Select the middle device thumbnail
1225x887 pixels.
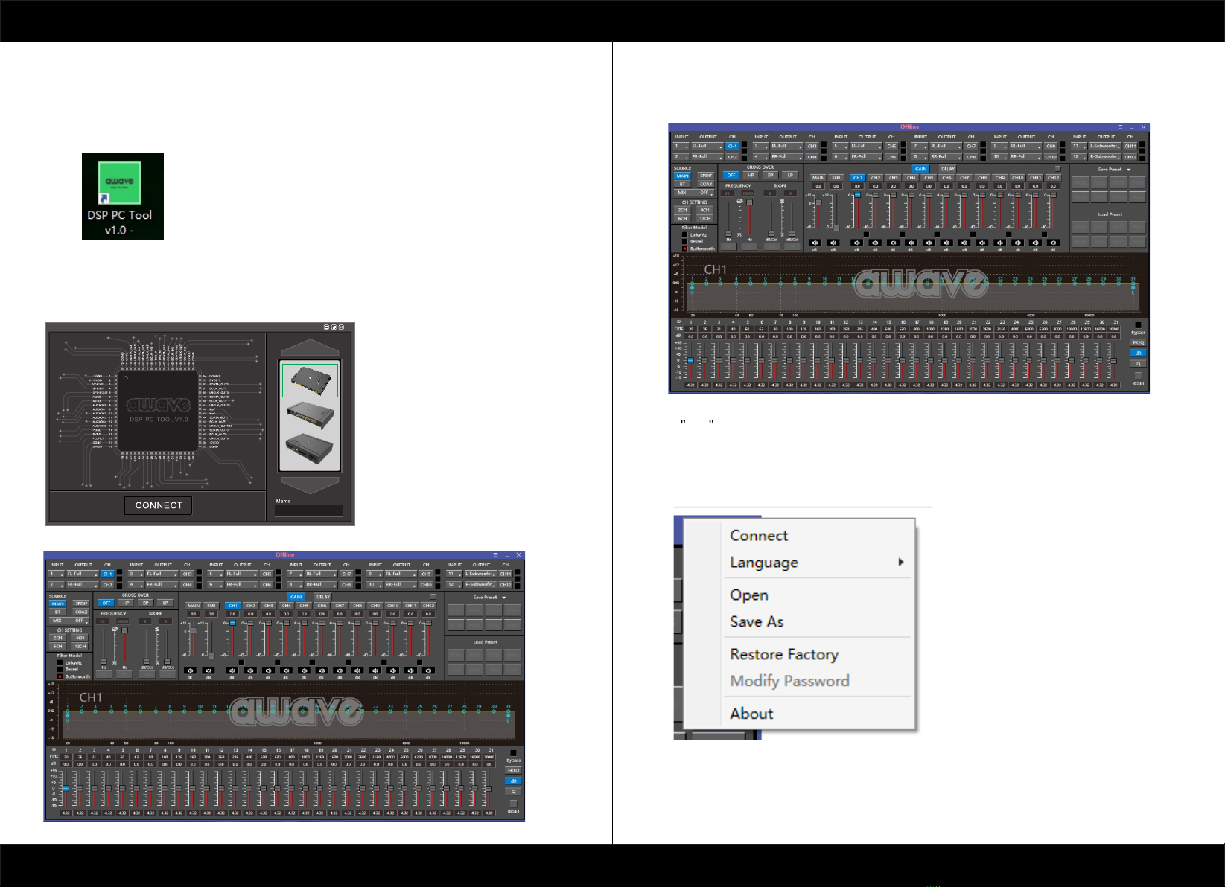(x=310, y=415)
